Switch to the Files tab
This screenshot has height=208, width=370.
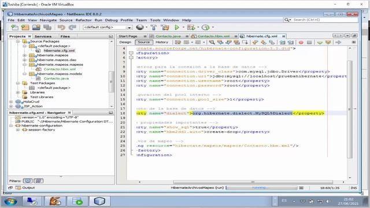pyautogui.click(x=65, y=36)
